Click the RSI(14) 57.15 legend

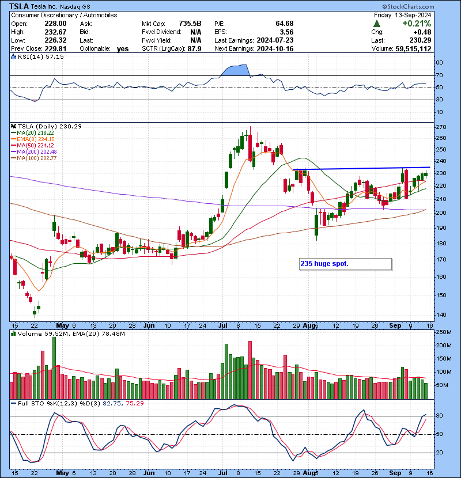[x=40, y=56]
